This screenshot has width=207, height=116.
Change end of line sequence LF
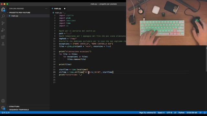[x=175, y=113]
